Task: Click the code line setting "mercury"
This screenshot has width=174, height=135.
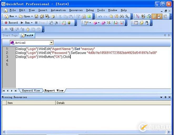Action: coord(55,49)
